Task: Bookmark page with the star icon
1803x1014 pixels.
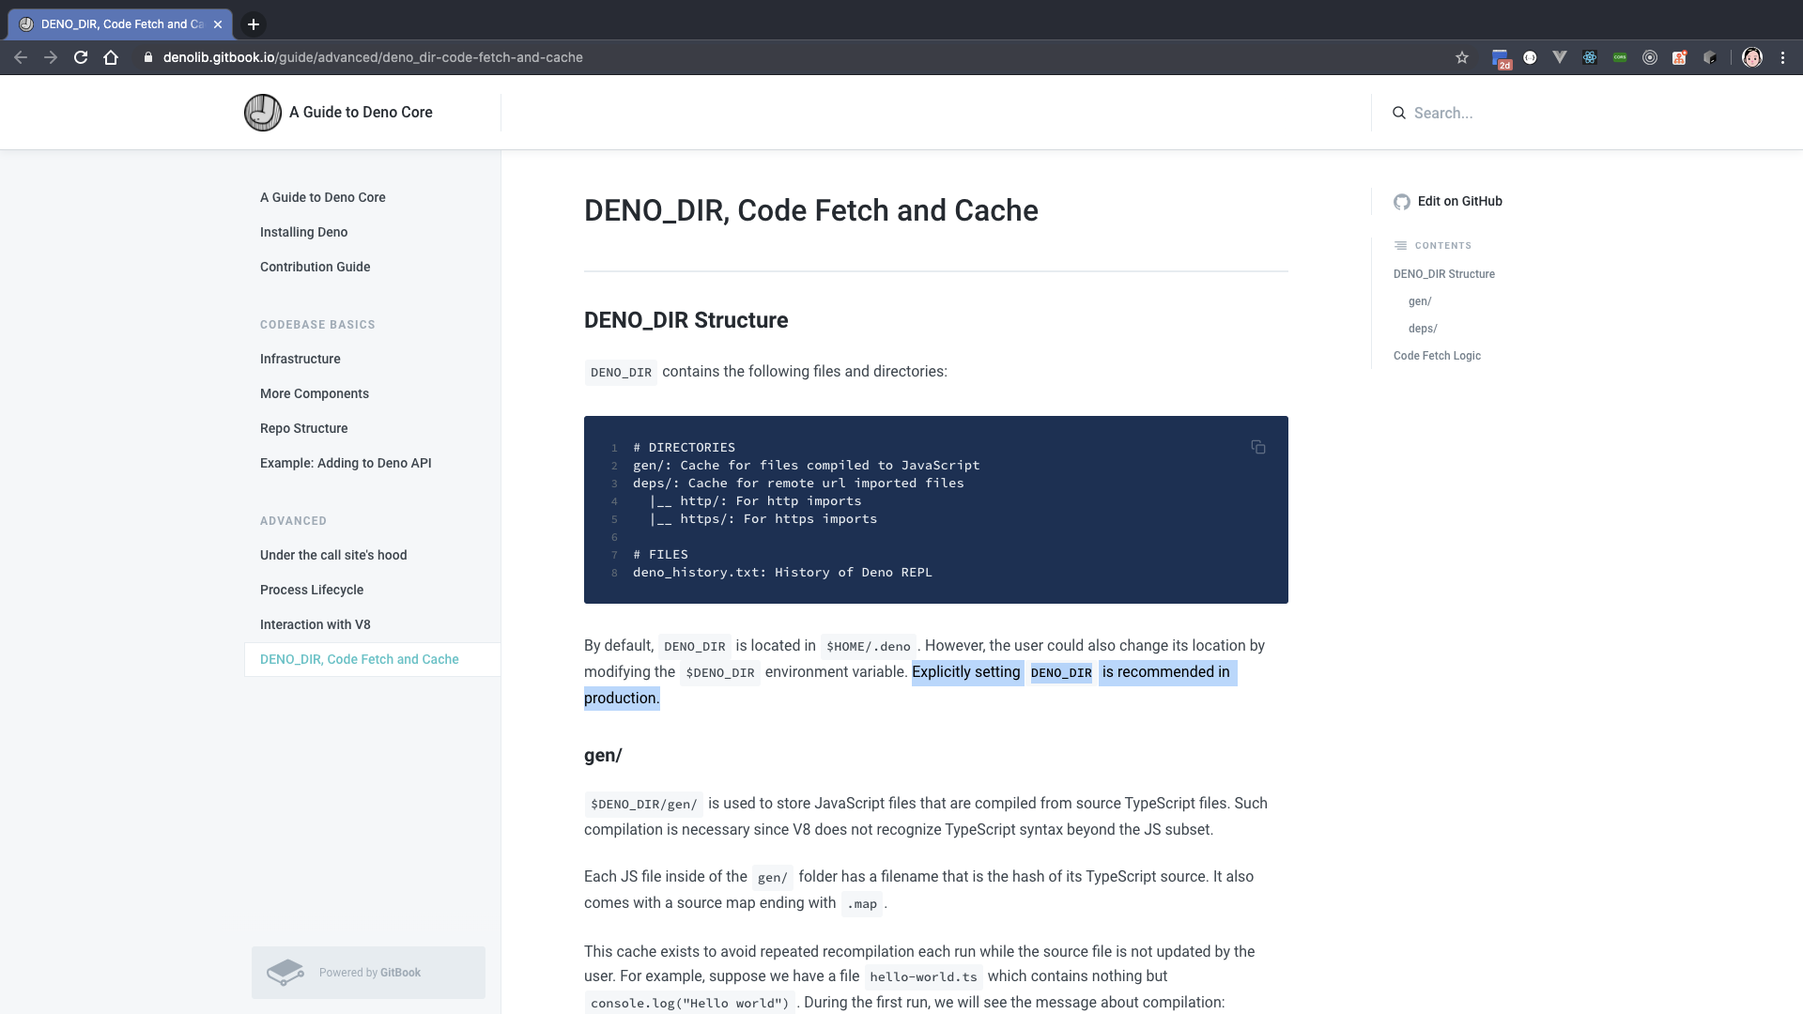Action: [x=1462, y=57]
